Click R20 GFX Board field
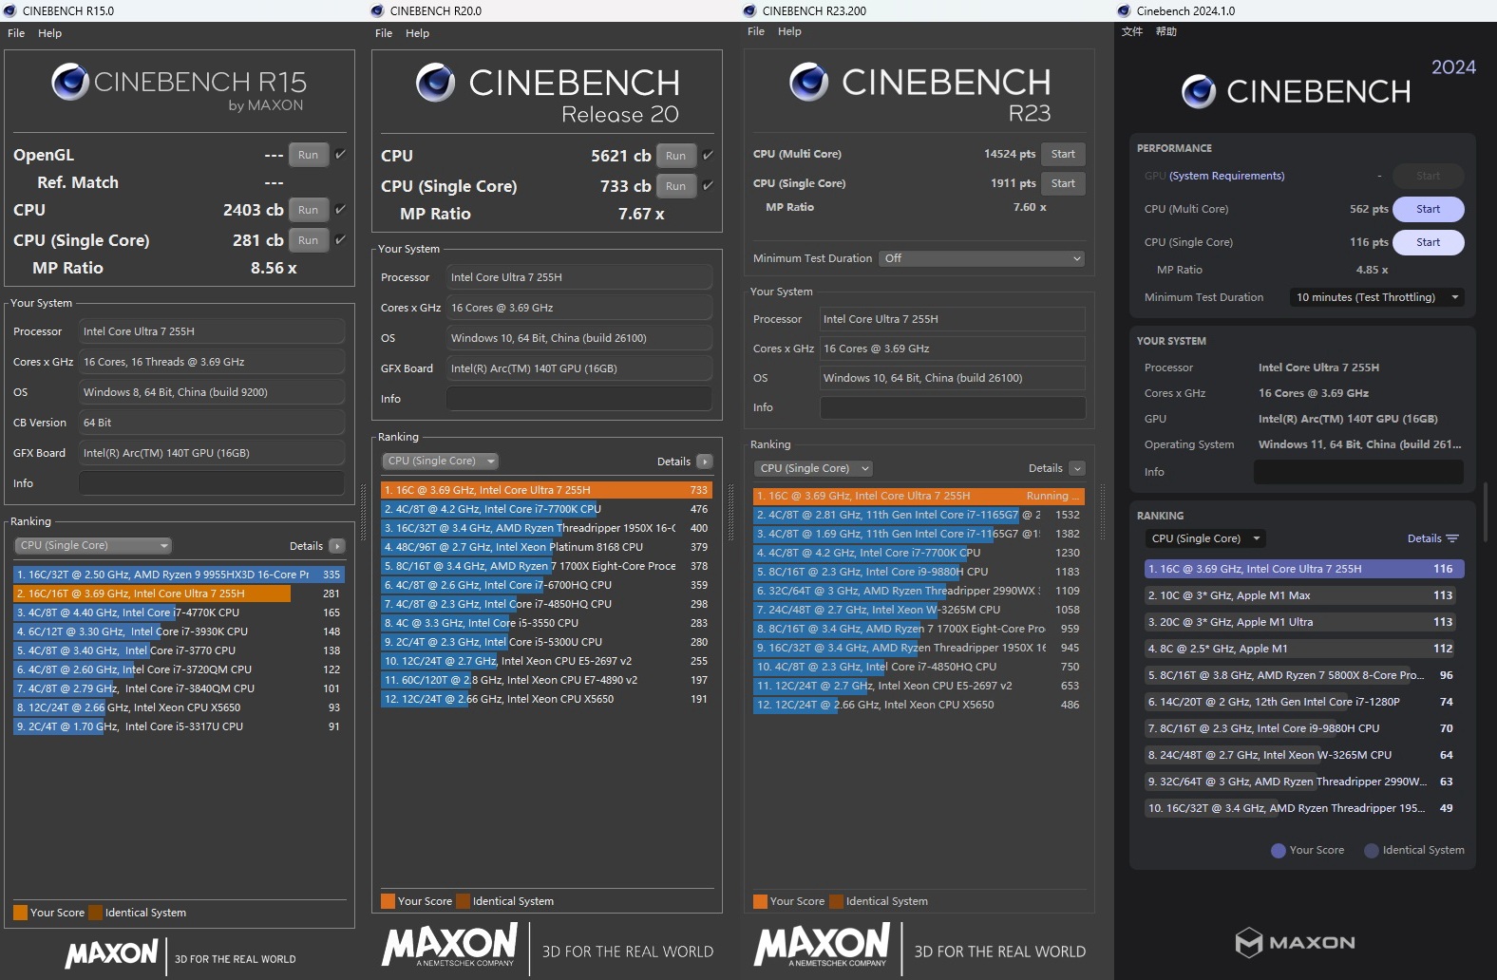 pyautogui.click(x=579, y=368)
